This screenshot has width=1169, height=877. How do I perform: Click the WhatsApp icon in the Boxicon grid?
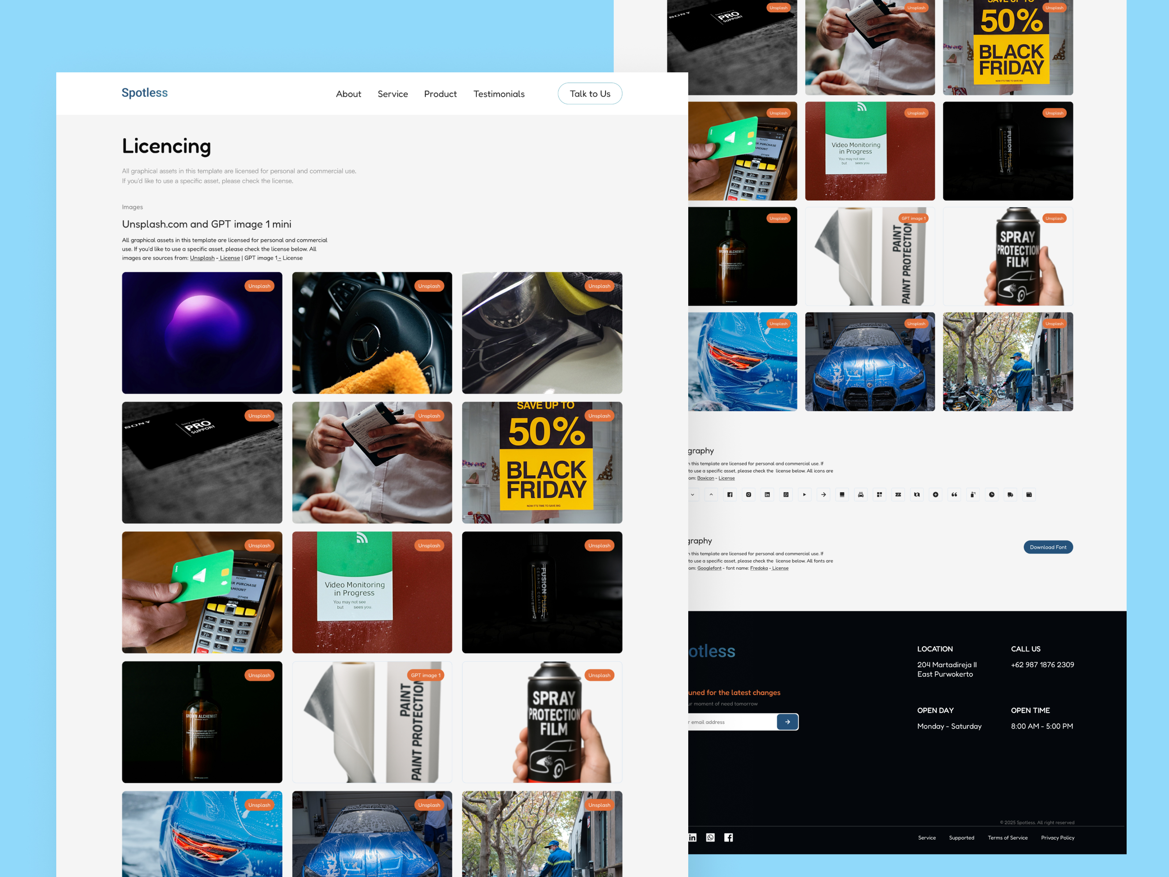click(786, 495)
